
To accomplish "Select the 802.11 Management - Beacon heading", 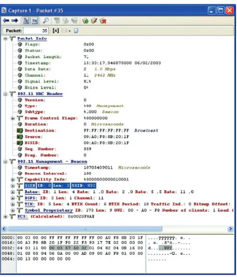I will [52, 162].
